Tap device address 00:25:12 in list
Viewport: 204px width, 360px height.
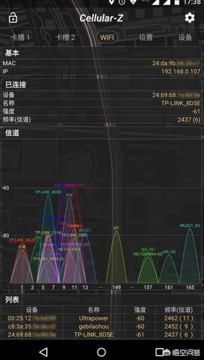point(32,318)
